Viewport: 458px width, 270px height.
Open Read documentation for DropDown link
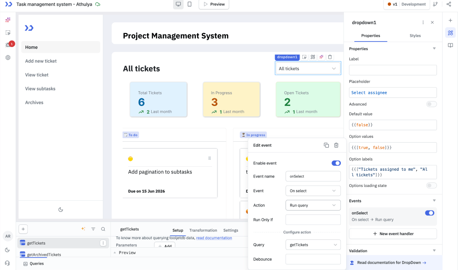point(391,263)
